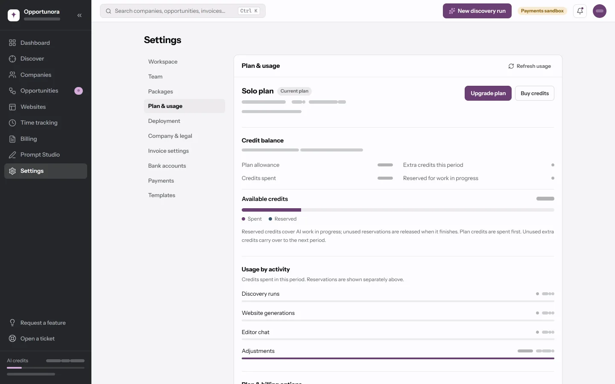Select the Workspace settings tab
The image size is (615, 384).
coord(184,61)
